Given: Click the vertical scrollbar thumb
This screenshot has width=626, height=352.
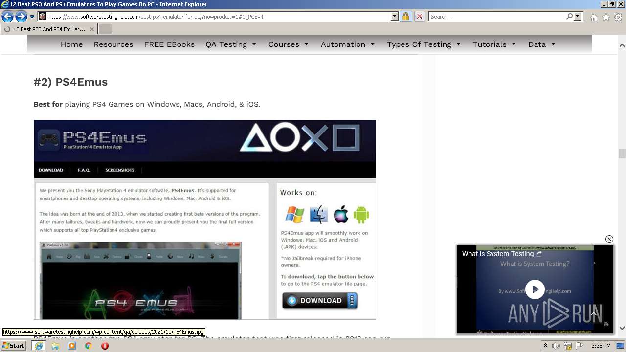Looking at the screenshot, I should (622, 154).
